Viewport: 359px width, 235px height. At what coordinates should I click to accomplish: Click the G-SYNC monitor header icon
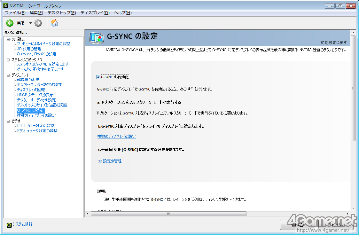[96, 38]
